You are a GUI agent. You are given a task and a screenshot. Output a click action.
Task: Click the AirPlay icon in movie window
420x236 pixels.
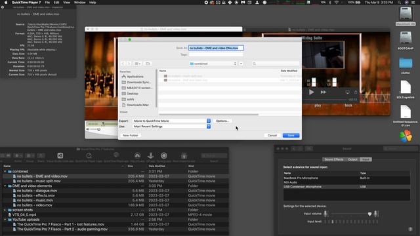coord(347,92)
